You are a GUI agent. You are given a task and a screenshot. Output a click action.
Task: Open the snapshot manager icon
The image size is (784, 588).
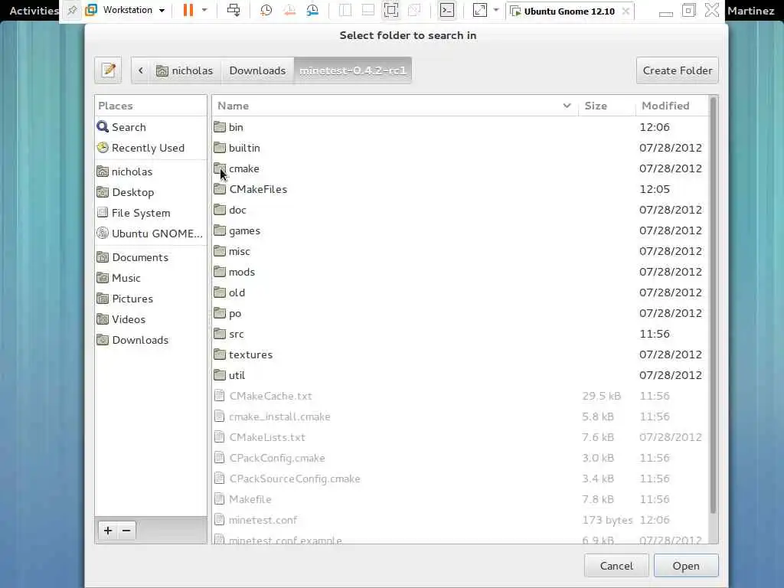point(312,10)
